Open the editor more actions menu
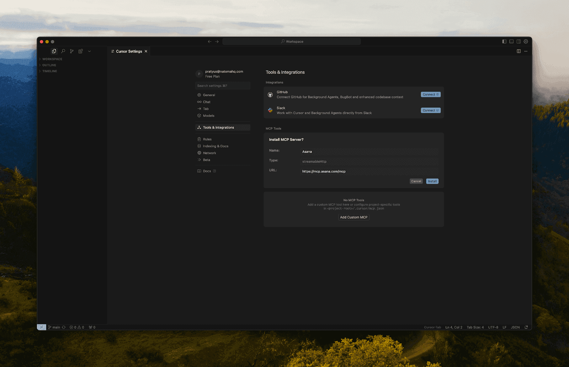 click(526, 51)
